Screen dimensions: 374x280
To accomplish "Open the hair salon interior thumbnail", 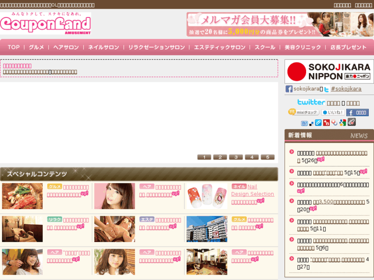I will (x=207, y=262).
